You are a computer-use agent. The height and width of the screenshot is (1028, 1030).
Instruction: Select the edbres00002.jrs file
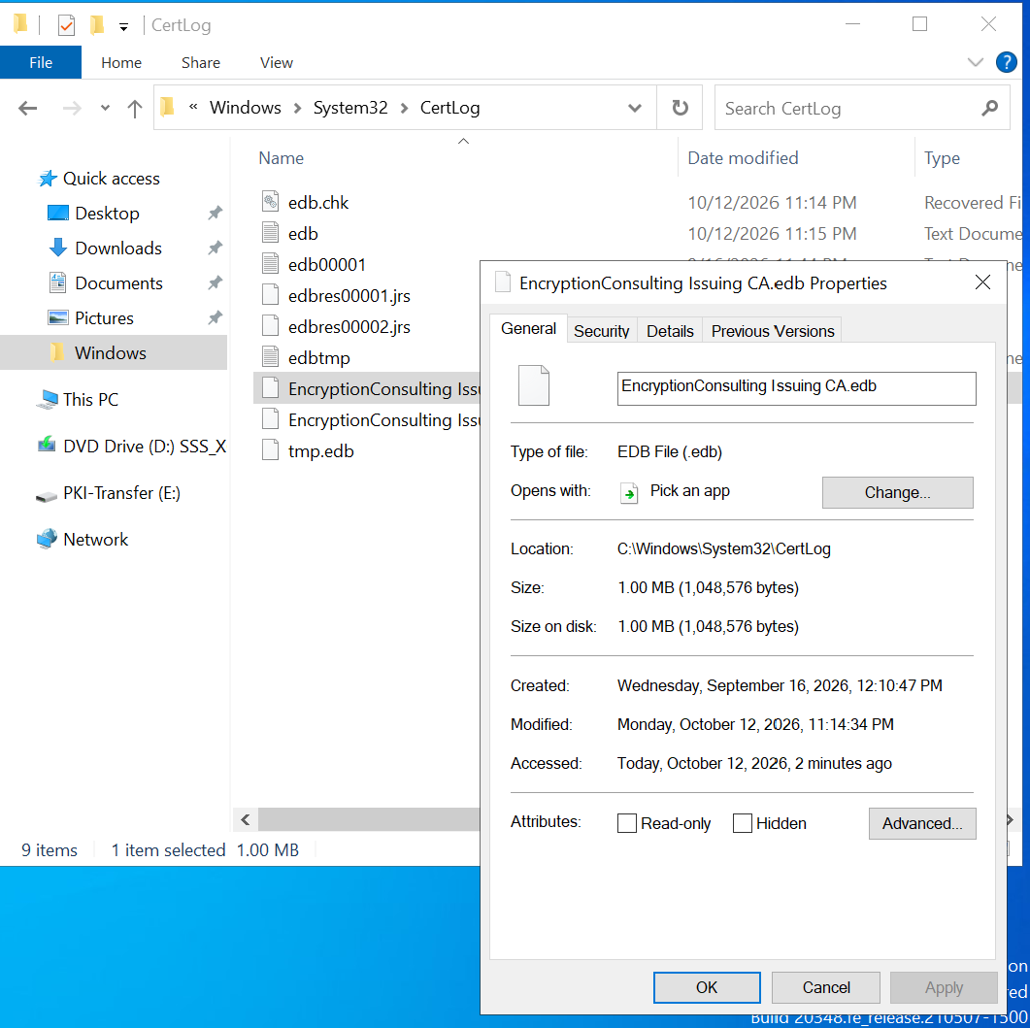click(x=349, y=327)
